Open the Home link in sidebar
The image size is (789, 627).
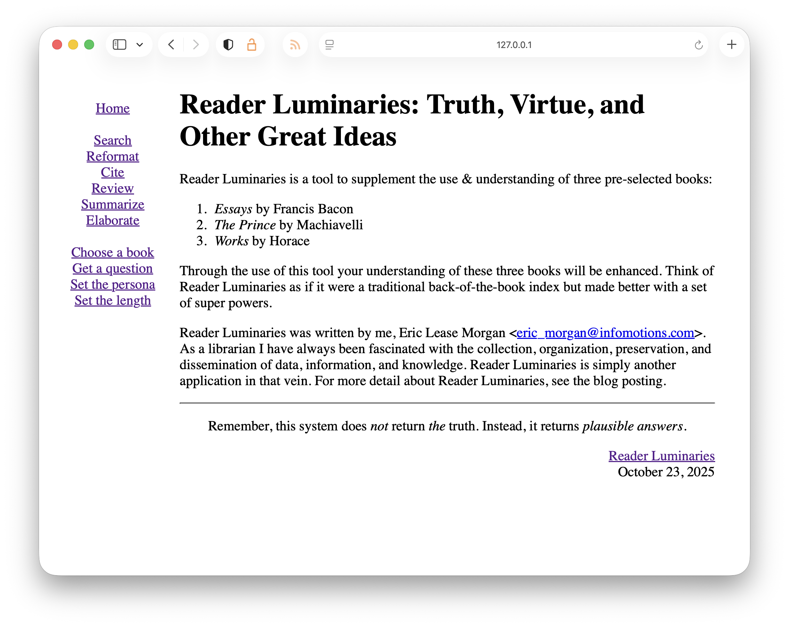pos(112,108)
